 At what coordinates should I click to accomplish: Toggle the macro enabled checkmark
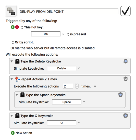point(125,11)
